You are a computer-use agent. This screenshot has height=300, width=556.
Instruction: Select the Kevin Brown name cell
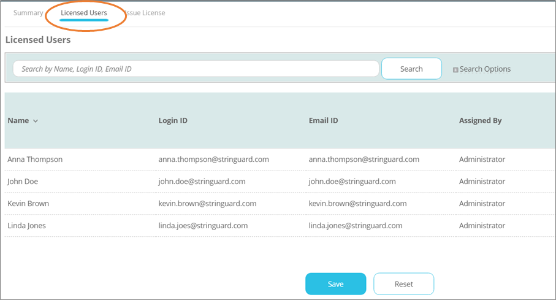pos(28,204)
